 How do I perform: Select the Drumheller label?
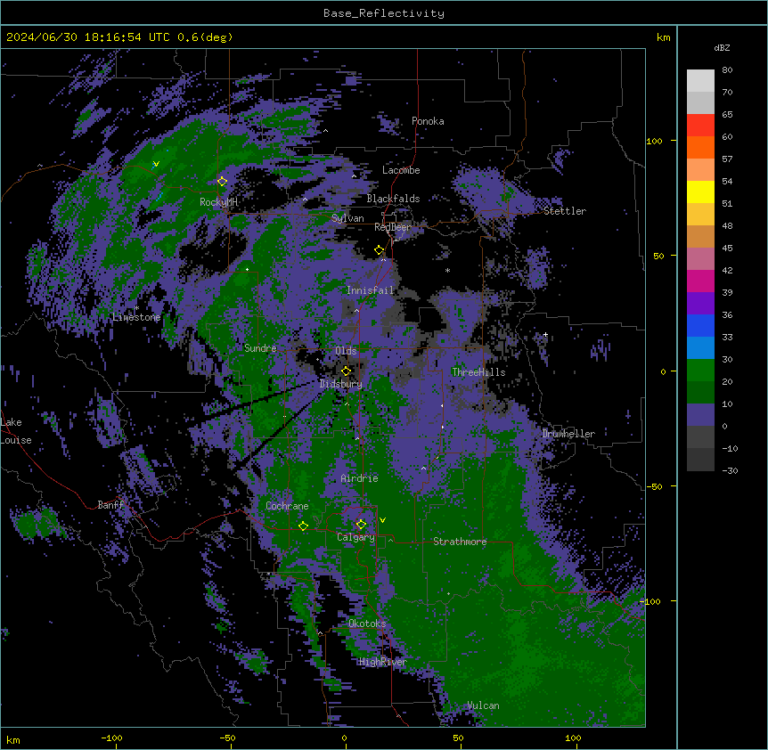point(568,434)
